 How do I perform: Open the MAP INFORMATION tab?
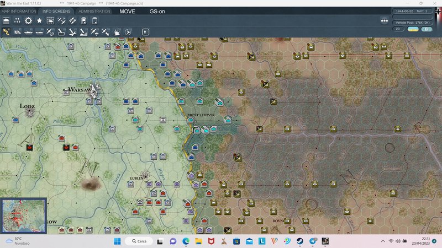click(19, 11)
